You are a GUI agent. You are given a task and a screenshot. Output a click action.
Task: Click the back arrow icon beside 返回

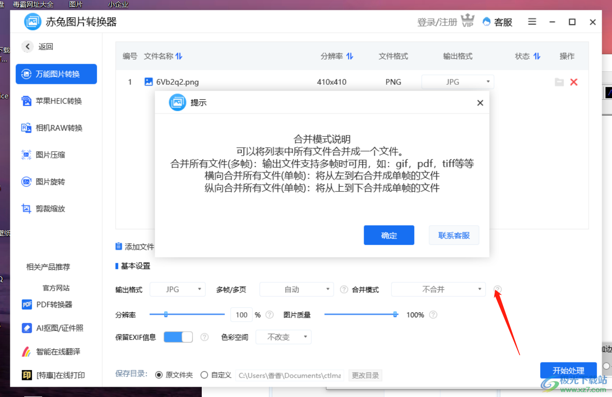click(28, 46)
